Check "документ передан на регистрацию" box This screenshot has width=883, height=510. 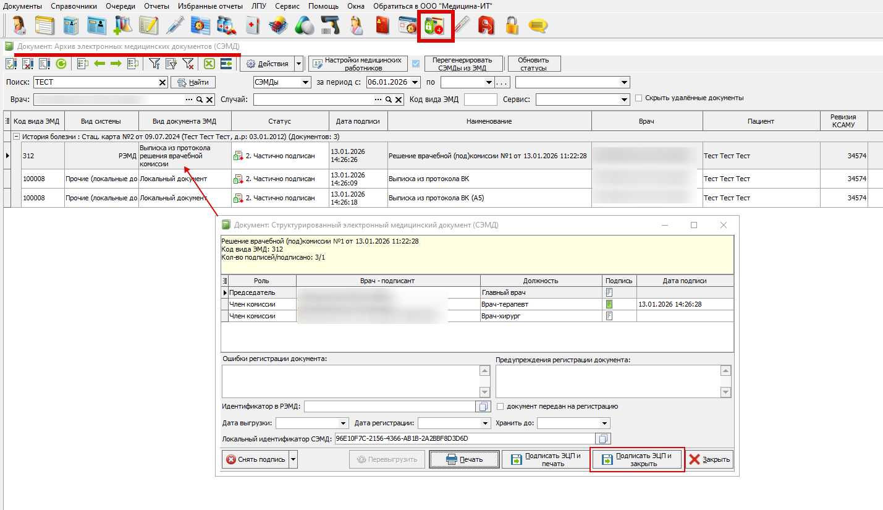(501, 407)
